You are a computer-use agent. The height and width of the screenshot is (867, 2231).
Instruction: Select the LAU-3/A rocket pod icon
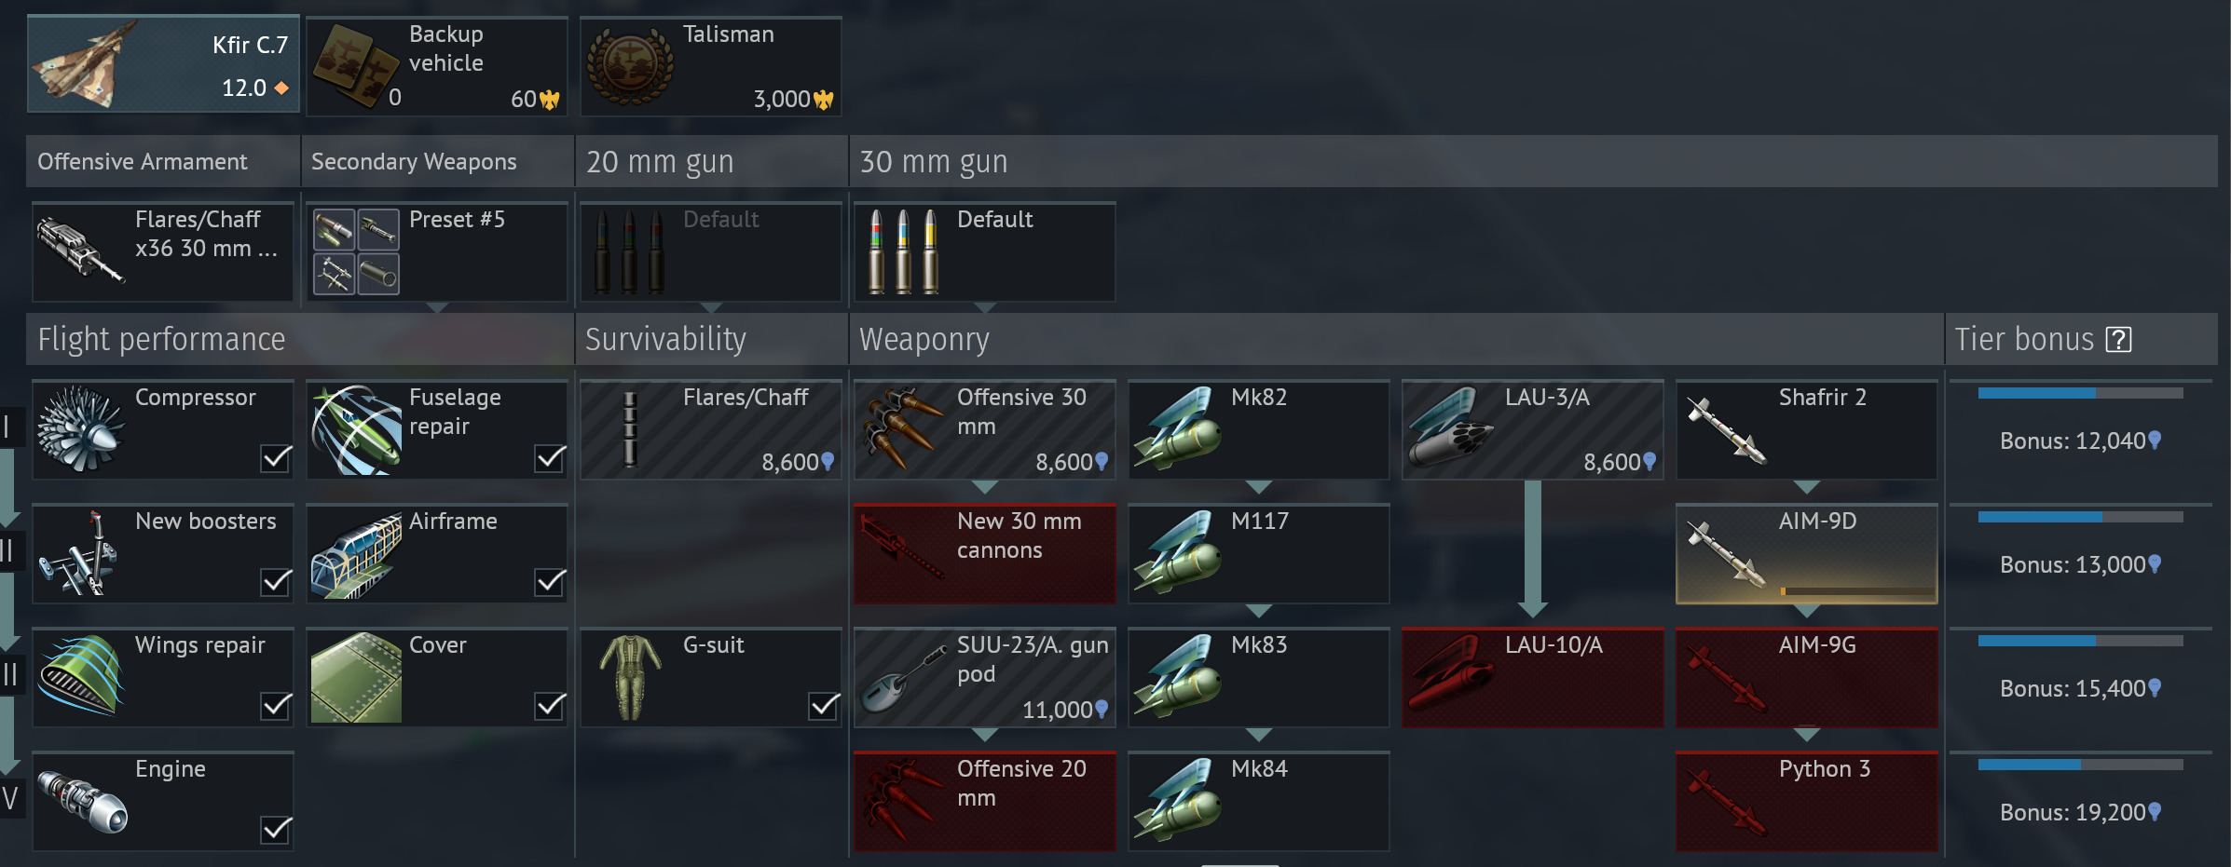(1451, 429)
